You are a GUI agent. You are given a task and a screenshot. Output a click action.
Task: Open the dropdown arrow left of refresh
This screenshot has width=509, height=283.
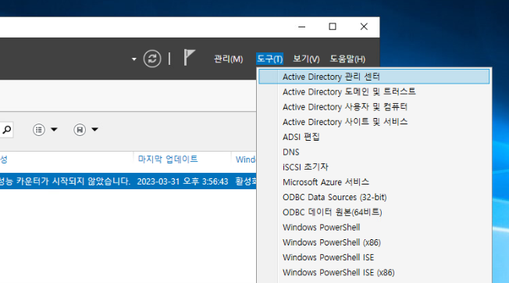134,59
